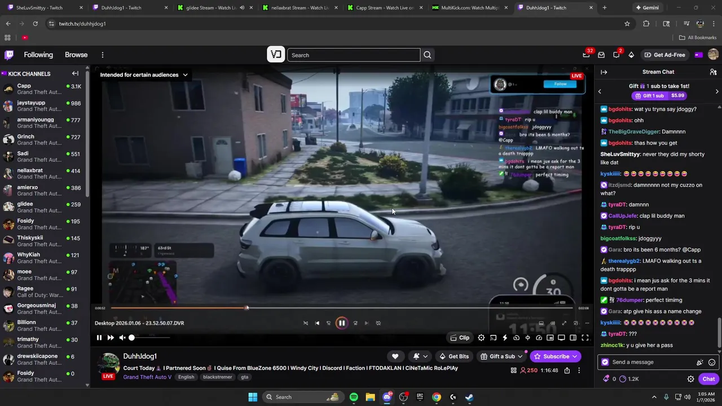Open Prime loot crown icon with 32 badge
This screenshot has height=406, width=722.
pos(587,55)
